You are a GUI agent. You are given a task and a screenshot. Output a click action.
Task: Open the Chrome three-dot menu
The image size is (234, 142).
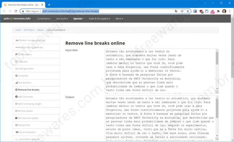pyautogui.click(x=230, y=11)
